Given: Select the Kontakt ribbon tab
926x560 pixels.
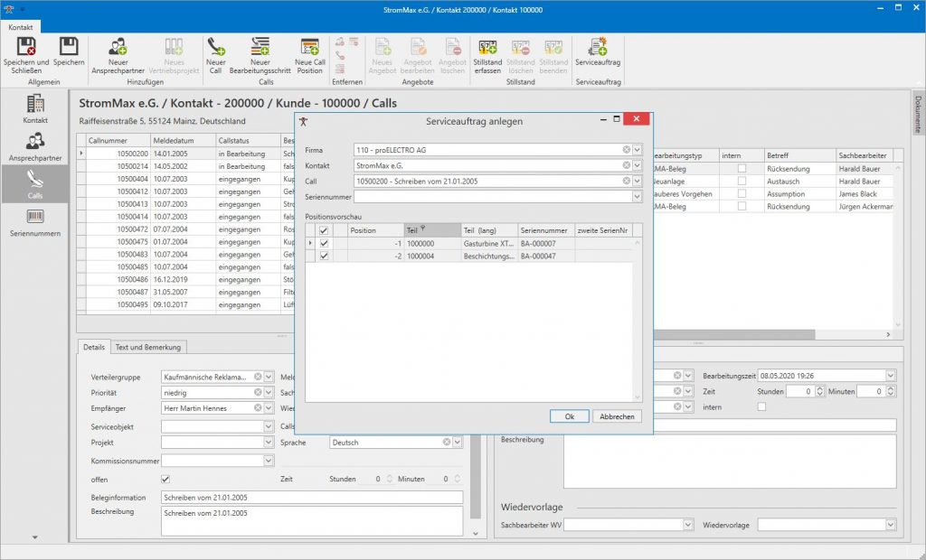Looking at the screenshot, I should pyautogui.click(x=21, y=28).
